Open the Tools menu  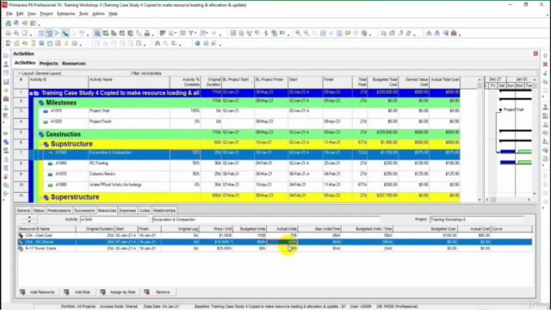click(x=84, y=14)
